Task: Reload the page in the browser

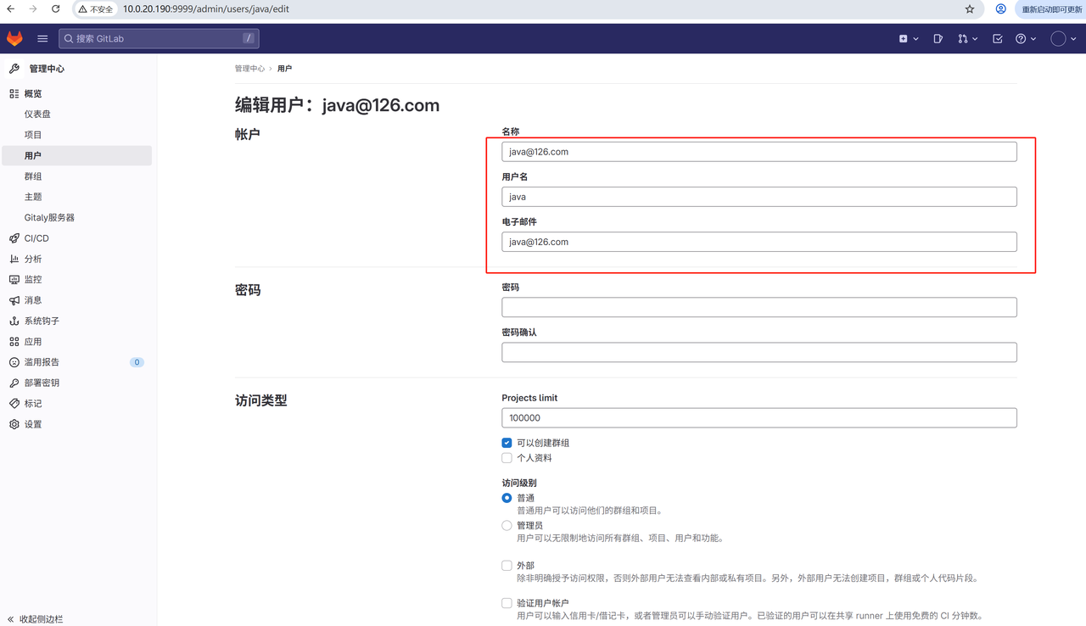Action: tap(56, 9)
